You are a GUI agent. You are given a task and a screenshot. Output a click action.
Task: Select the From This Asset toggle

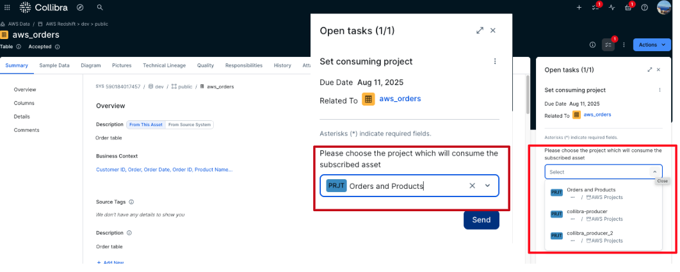click(146, 125)
